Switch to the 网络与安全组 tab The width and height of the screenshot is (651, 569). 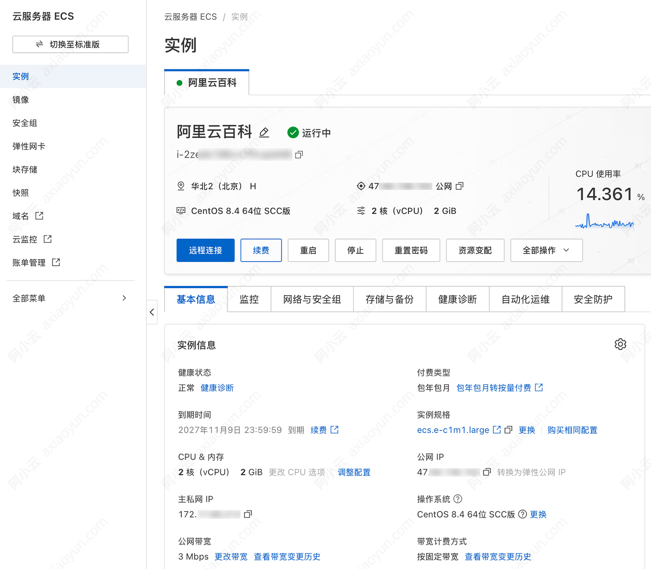click(x=312, y=299)
